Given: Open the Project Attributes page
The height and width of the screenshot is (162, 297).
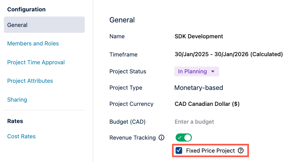Looking at the screenshot, I should 30,81.
